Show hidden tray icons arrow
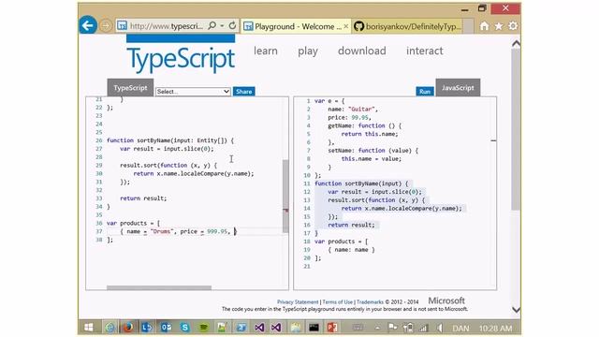 pos(377,328)
